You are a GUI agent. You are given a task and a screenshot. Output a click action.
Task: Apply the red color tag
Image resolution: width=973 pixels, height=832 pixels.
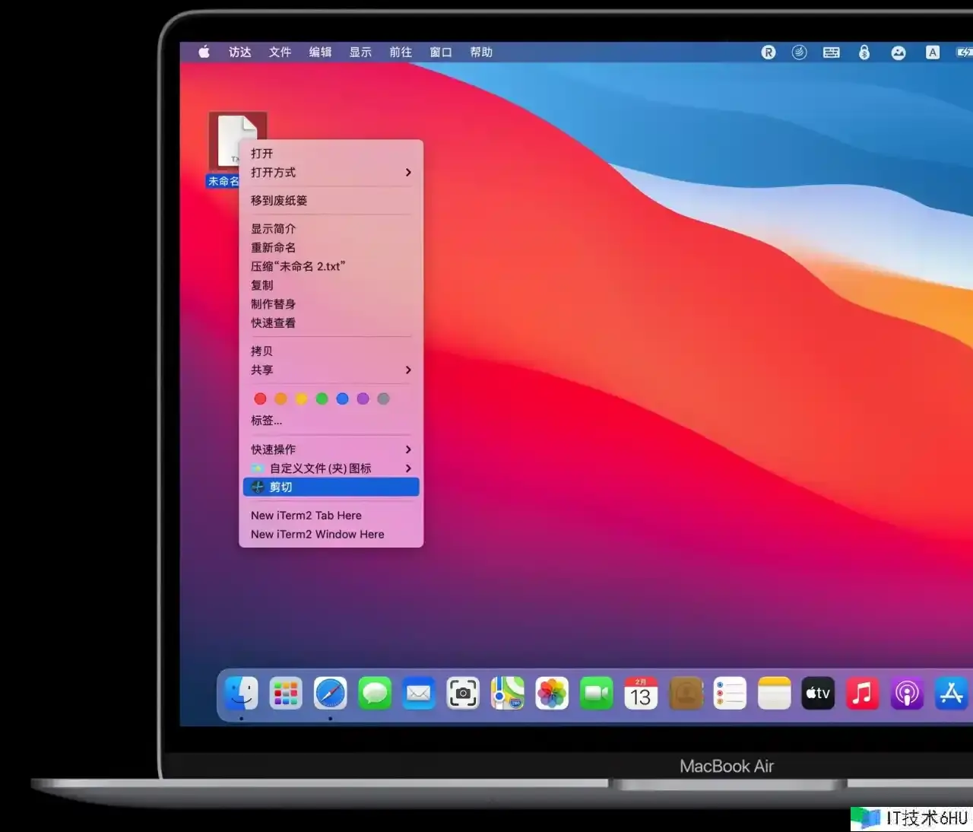[260, 399]
